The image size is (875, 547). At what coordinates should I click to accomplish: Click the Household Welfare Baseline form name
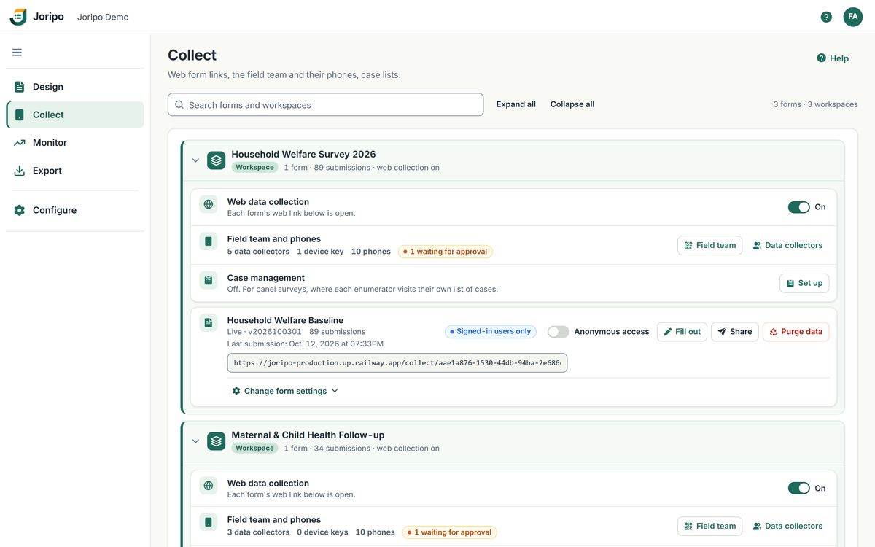coord(285,320)
